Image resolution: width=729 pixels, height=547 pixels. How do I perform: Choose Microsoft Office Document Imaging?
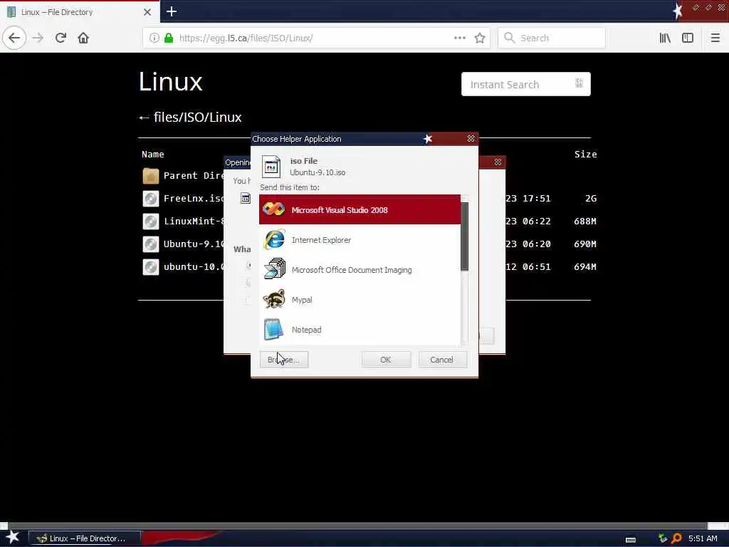[x=360, y=270]
